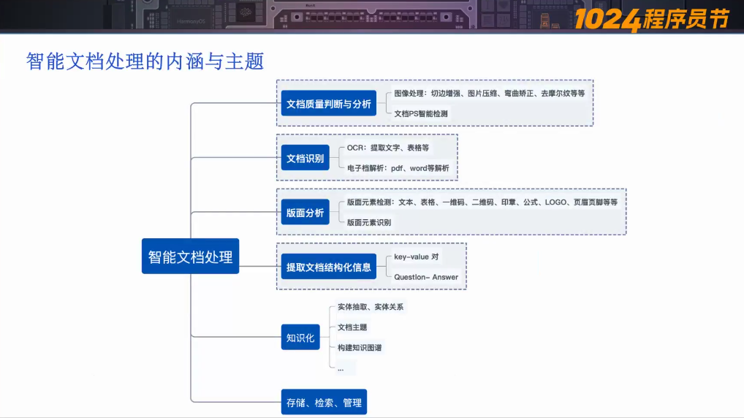Select the 文档识别 node
The width and height of the screenshot is (744, 418).
(x=305, y=158)
